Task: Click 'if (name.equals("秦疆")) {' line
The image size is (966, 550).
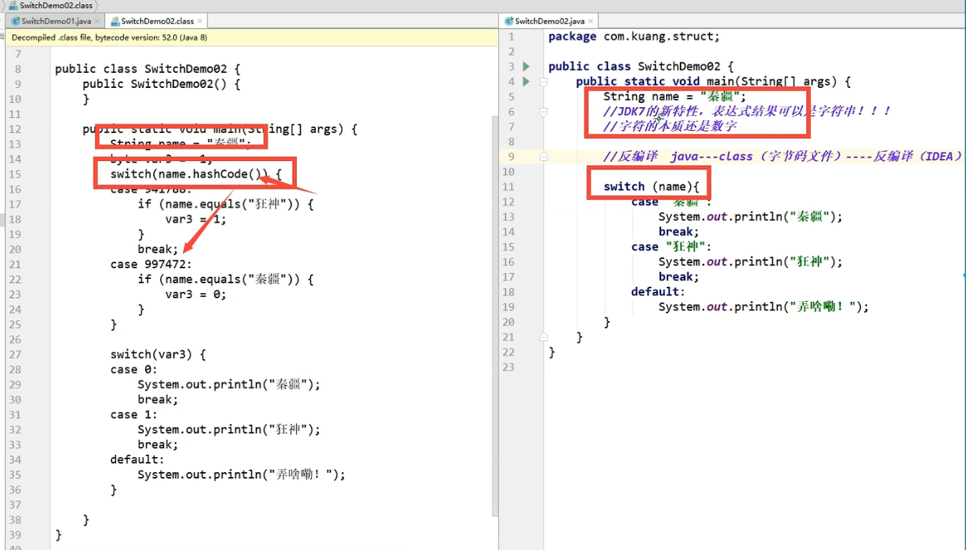Action: point(225,280)
